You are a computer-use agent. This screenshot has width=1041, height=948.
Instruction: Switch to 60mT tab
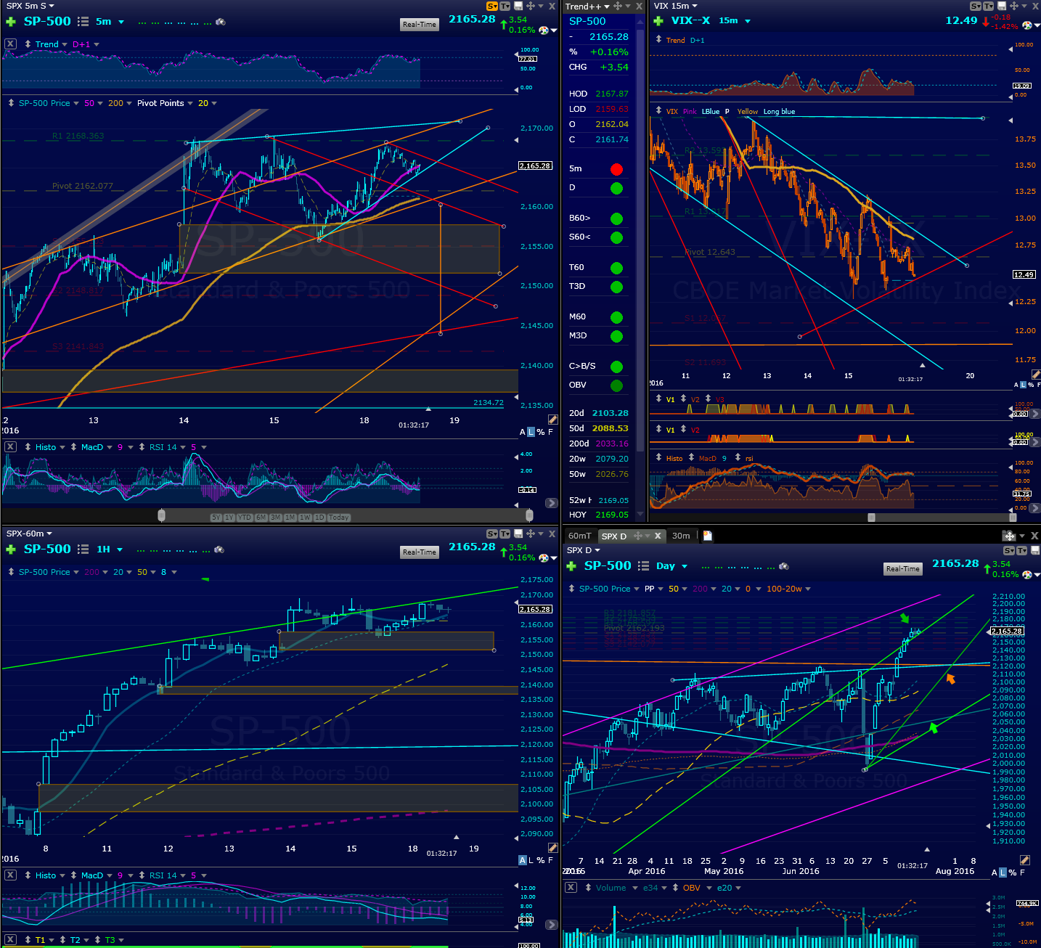(x=580, y=536)
